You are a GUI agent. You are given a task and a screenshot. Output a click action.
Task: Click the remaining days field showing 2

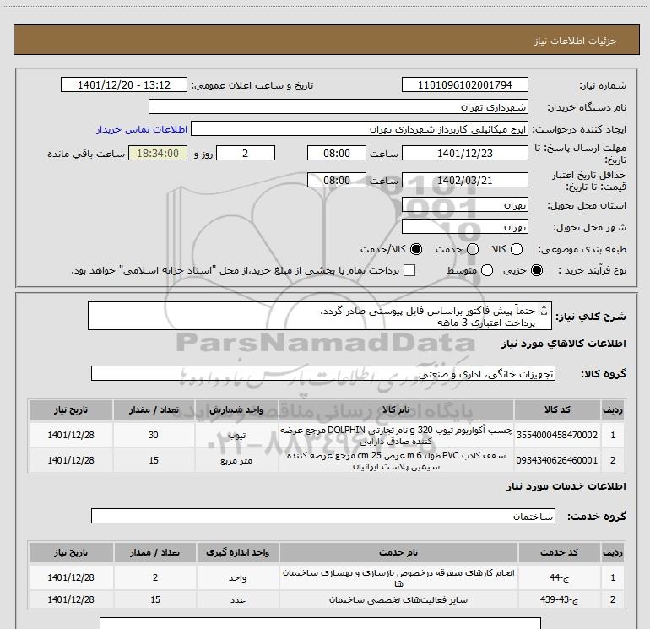pyautogui.click(x=246, y=153)
